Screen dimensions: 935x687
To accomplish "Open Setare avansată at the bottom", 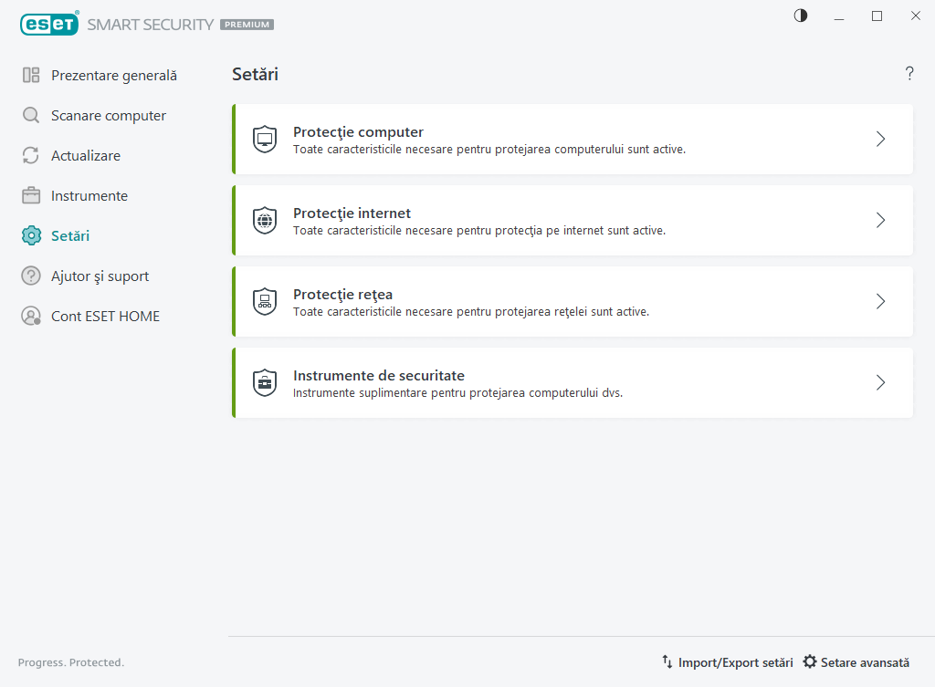I will click(x=856, y=662).
